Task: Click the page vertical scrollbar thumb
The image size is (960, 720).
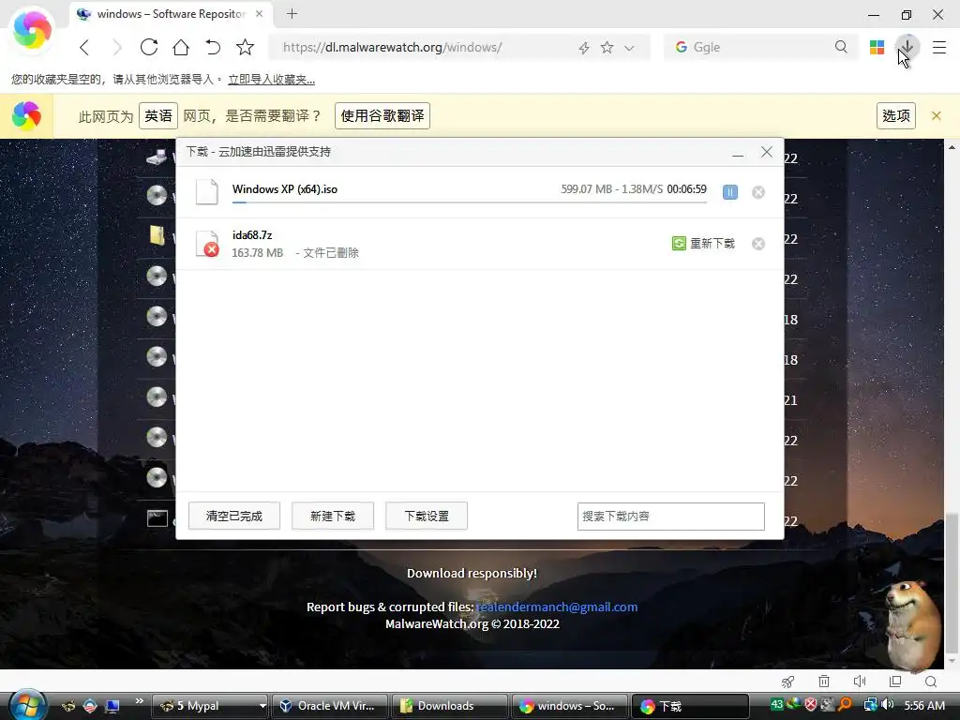Action: click(952, 581)
